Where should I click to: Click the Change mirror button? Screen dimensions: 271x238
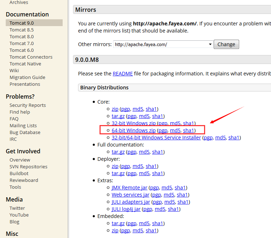pyautogui.click(x=226, y=45)
